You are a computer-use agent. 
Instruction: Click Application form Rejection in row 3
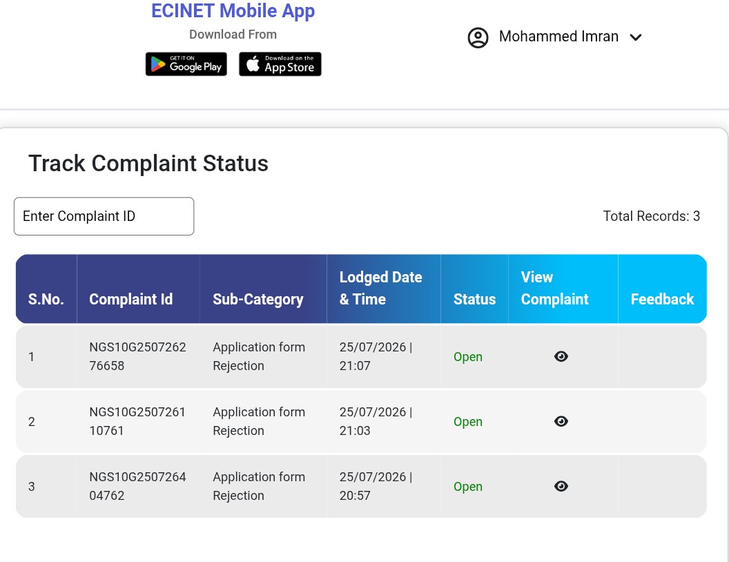(259, 486)
